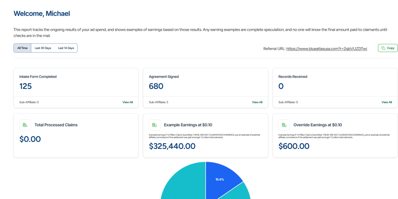Click the Referral URL label
The image size is (398, 199).
tap(274, 49)
